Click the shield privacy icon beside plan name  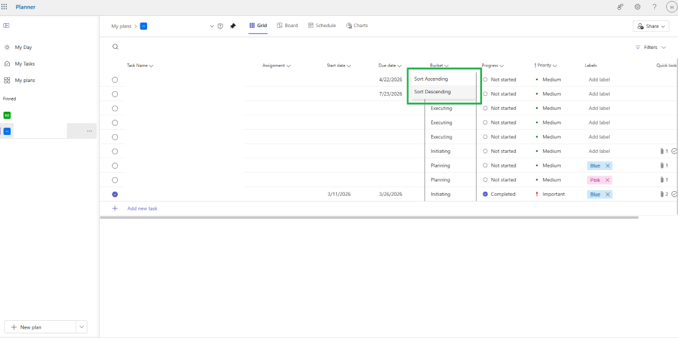click(x=220, y=26)
